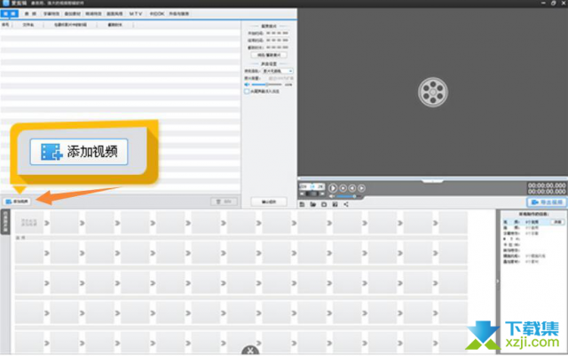Adjust the original clip volume slider

tap(266, 84)
